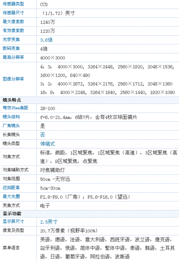The width and height of the screenshot is (179, 261).
Task: Open the 图像分辨率 link
Action: coord(14,79)
